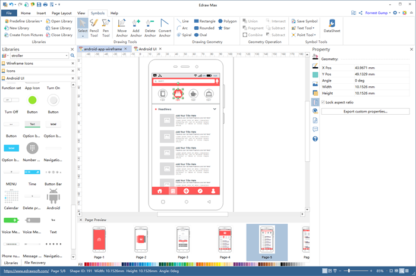The width and height of the screenshot is (416, 276).
Task: Select the Pencil Tool in the ribbon
Action: (94, 27)
